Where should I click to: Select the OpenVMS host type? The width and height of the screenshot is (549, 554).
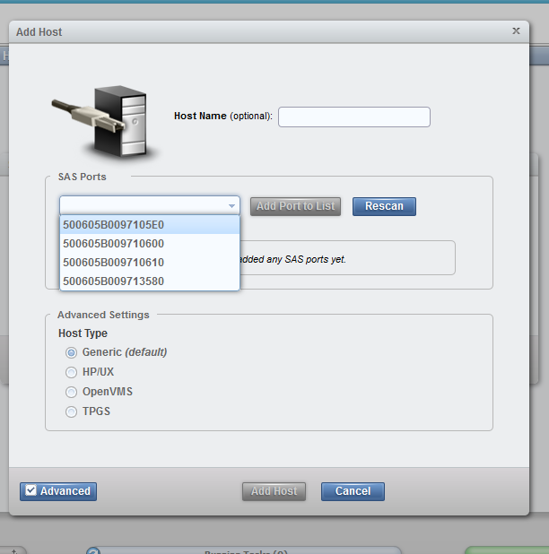(x=71, y=392)
